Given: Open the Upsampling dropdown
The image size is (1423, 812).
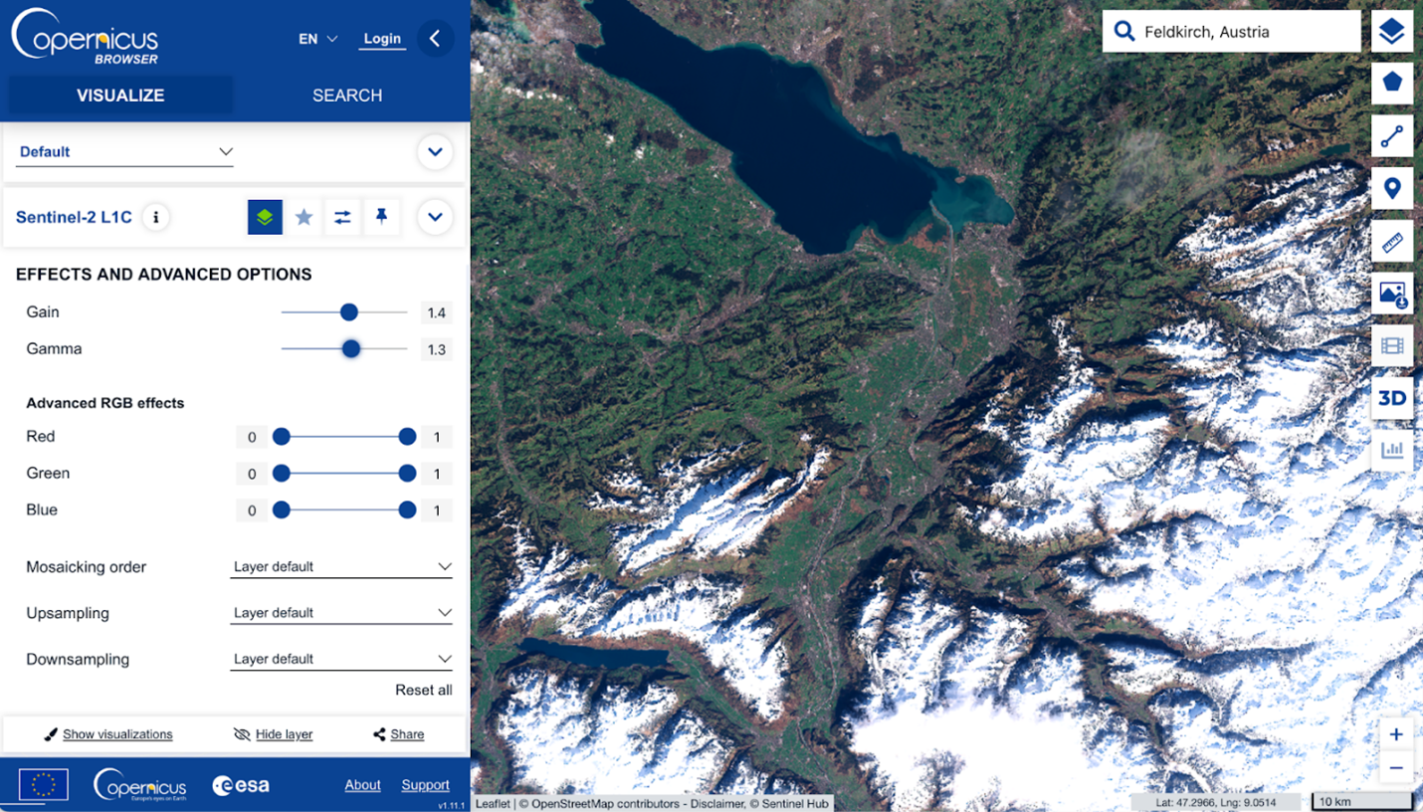Looking at the screenshot, I should pos(340,613).
